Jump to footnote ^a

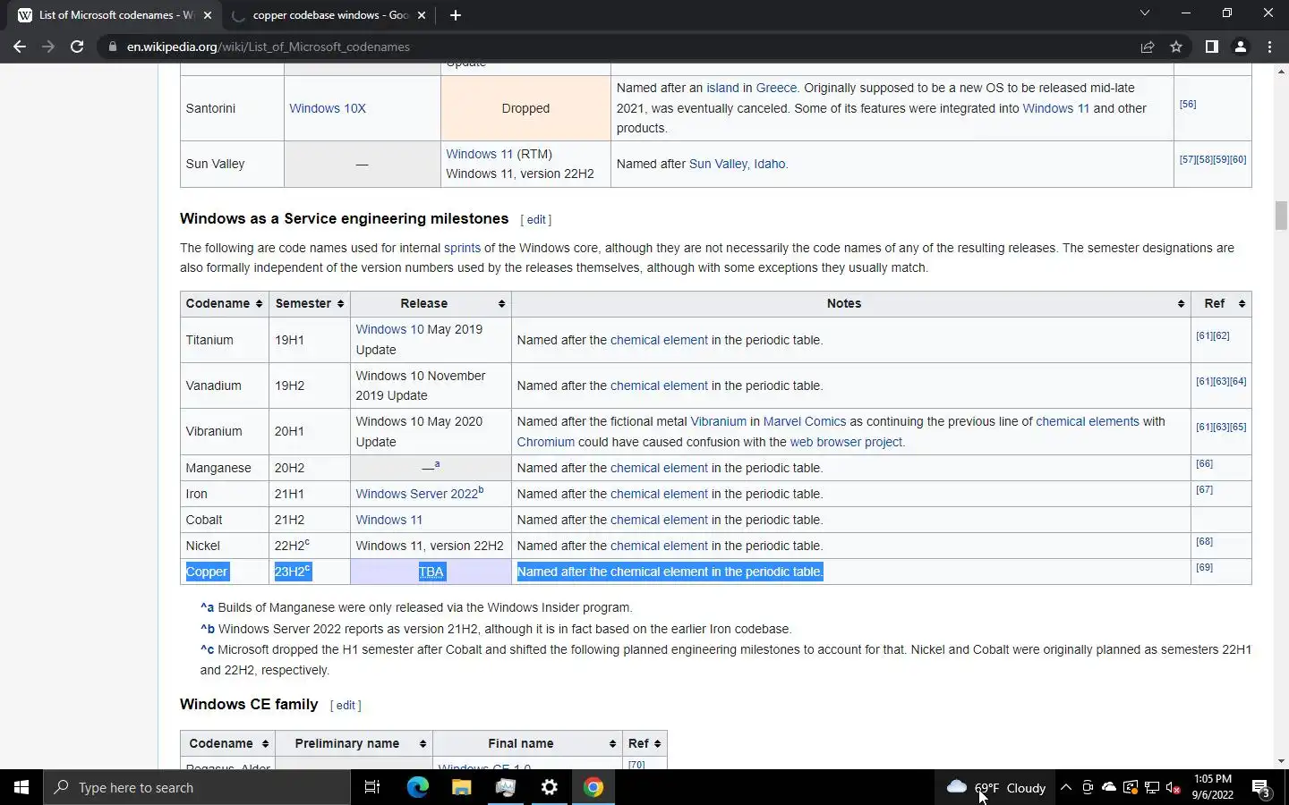[x=207, y=607]
